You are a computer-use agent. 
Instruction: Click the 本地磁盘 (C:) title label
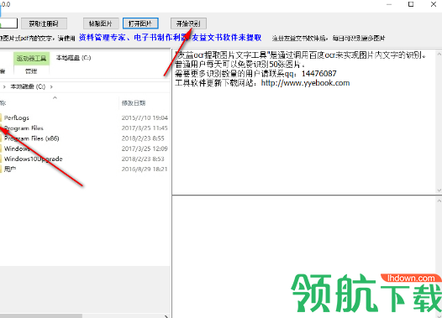tap(74, 58)
